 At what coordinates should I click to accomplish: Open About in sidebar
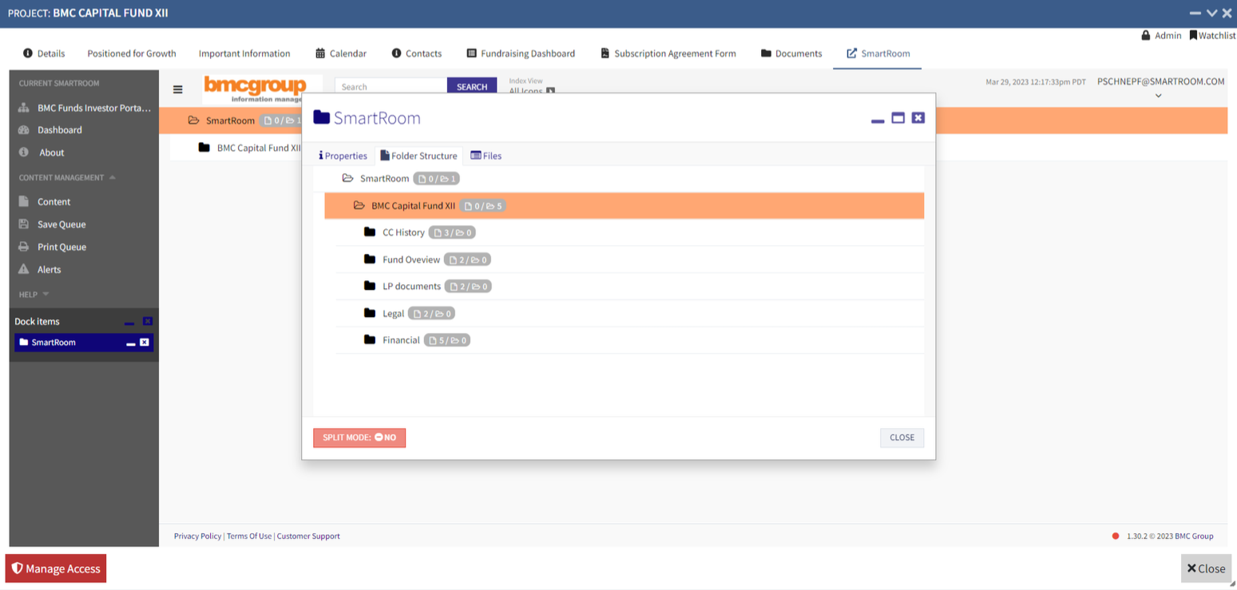point(42,152)
